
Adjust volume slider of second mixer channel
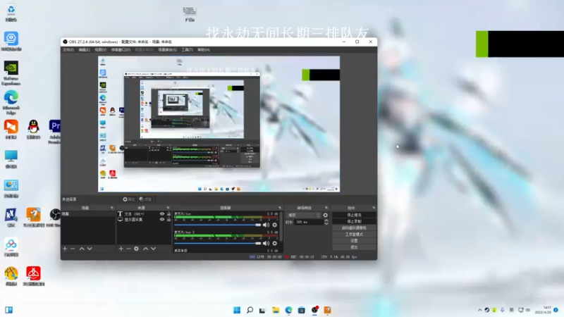coord(217,243)
